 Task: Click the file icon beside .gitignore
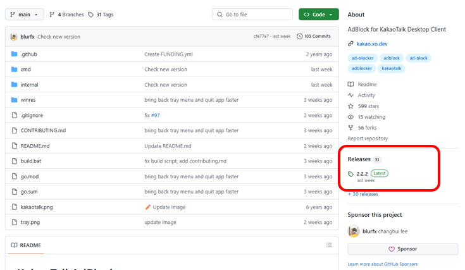[x=14, y=115]
